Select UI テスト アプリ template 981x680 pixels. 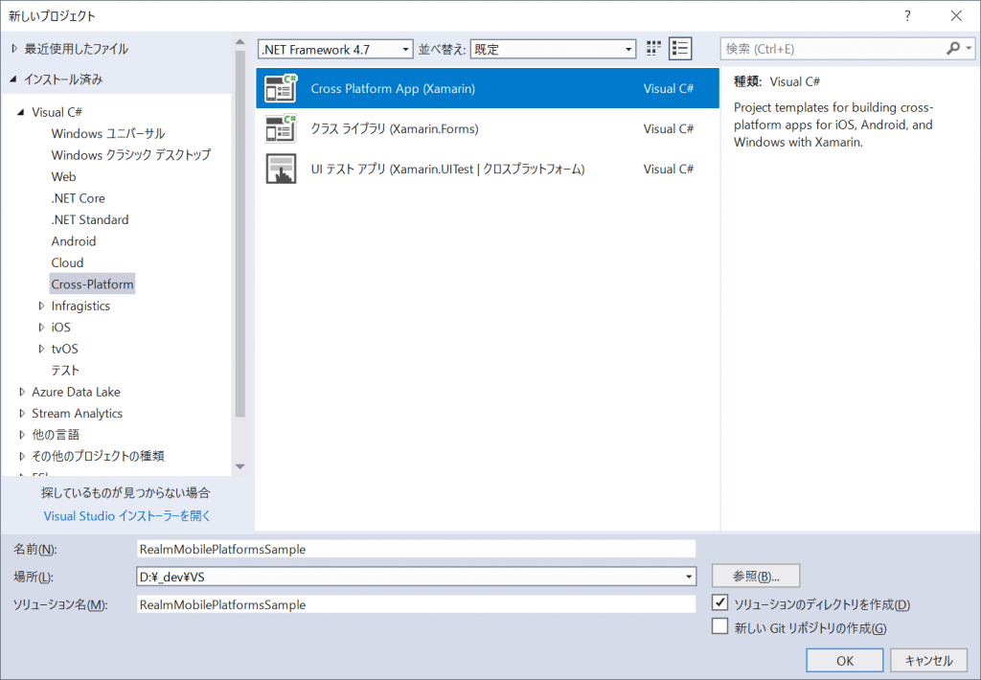click(488, 169)
